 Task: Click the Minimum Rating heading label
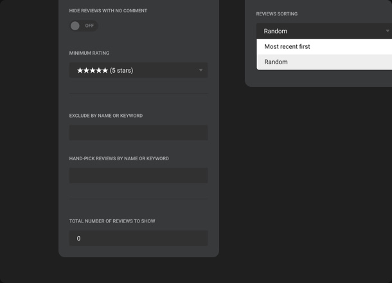(x=89, y=53)
